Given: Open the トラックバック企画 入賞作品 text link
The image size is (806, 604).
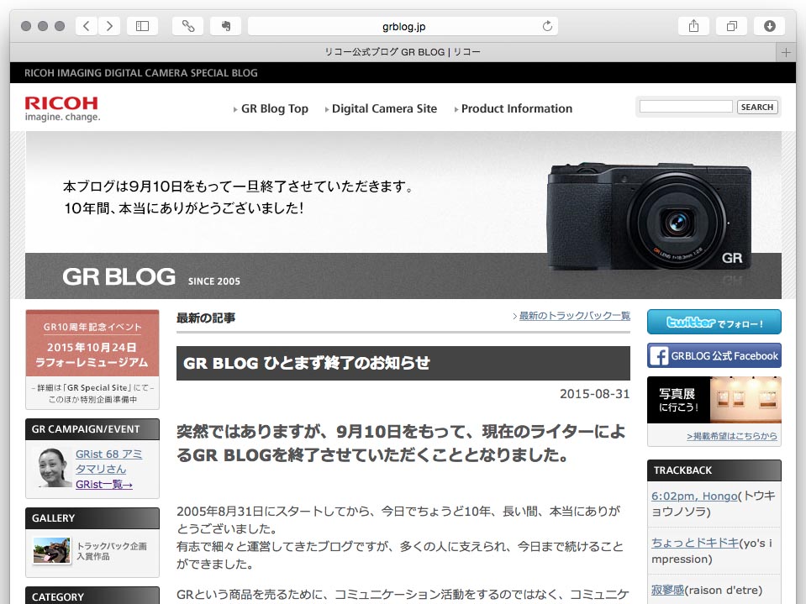Looking at the screenshot, I should click(112, 551).
